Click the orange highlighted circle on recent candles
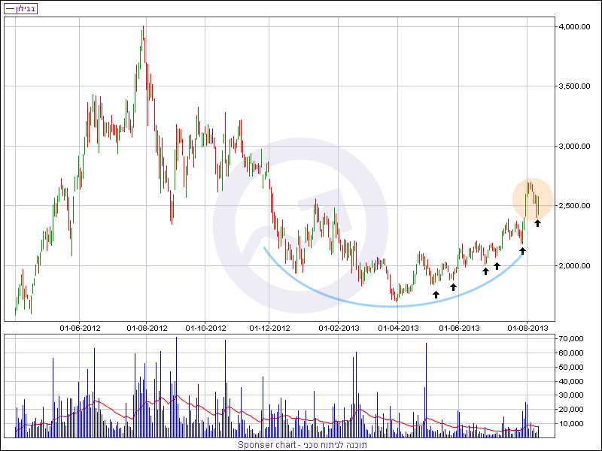The width and height of the screenshot is (602, 451). [x=533, y=199]
